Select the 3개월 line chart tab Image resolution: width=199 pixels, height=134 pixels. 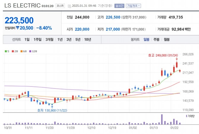coord(50,39)
